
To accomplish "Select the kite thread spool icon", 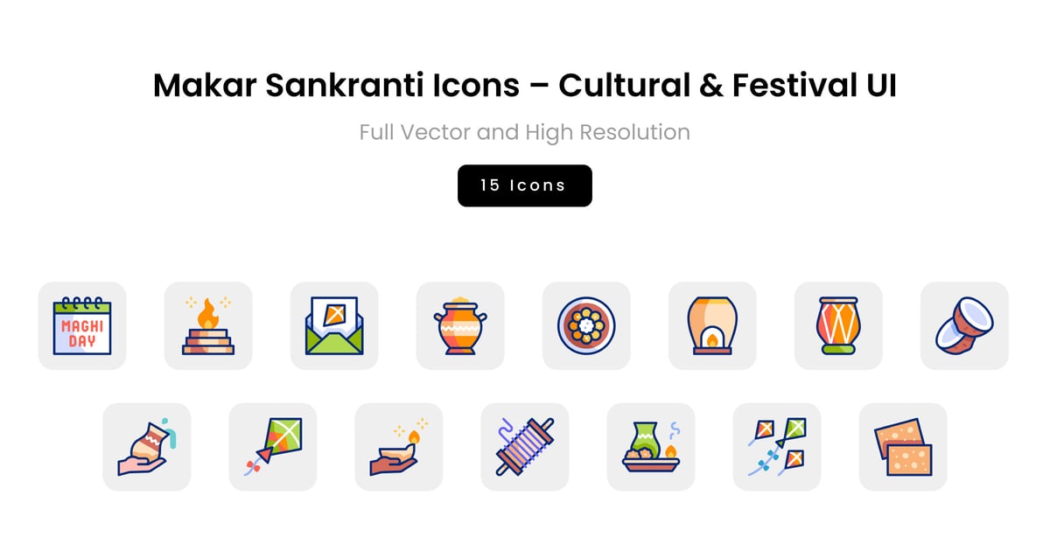I will pos(525,446).
